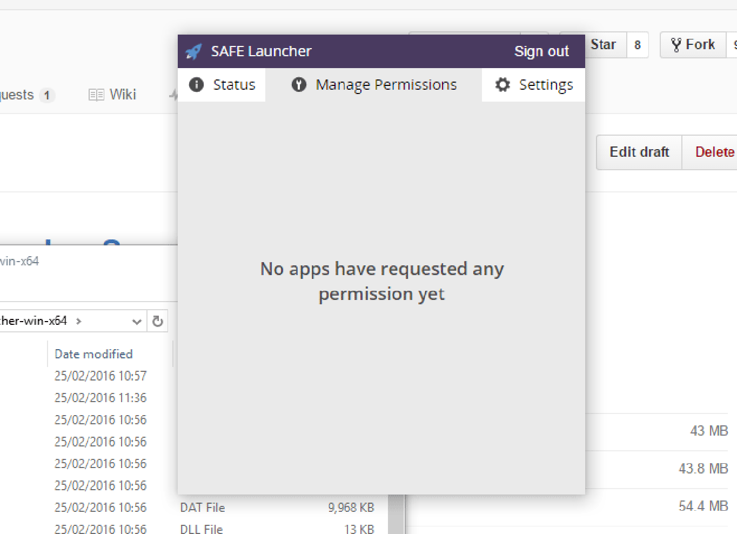Viewport: 737px width, 534px height.
Task: Click the 13 KB size cell
Action: point(359,529)
